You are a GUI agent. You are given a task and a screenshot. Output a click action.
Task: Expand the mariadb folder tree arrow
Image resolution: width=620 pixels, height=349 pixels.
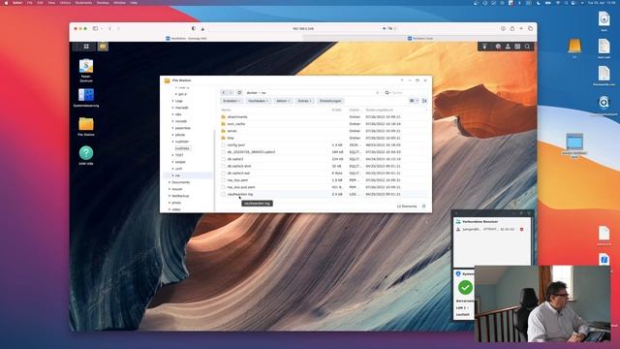[172, 108]
